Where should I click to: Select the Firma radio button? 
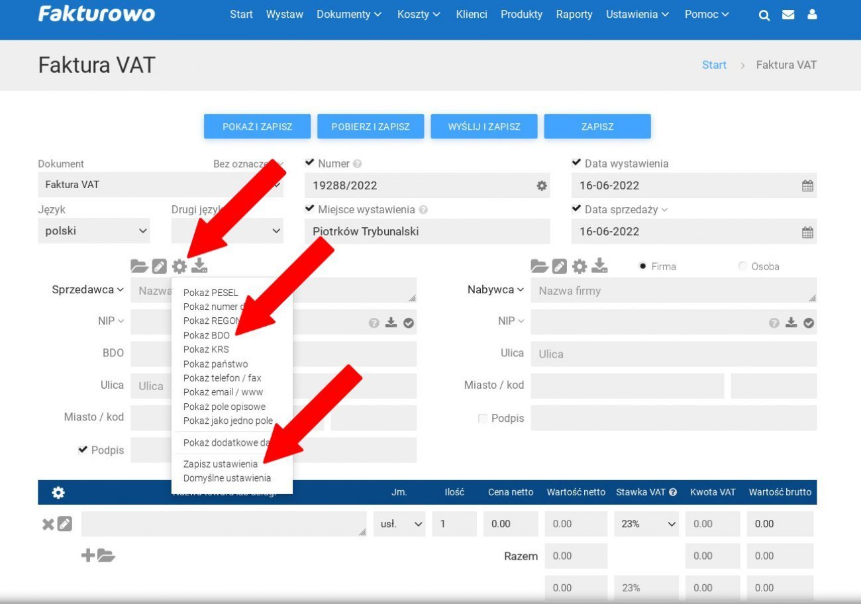(x=642, y=266)
